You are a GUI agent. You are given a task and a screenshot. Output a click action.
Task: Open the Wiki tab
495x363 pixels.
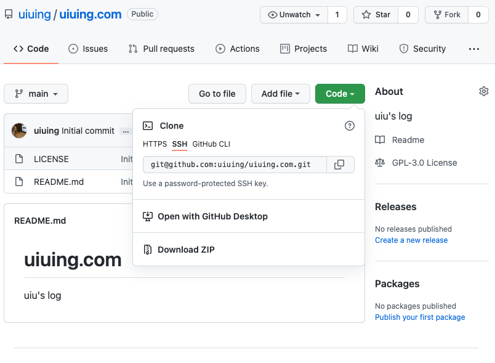pos(363,49)
